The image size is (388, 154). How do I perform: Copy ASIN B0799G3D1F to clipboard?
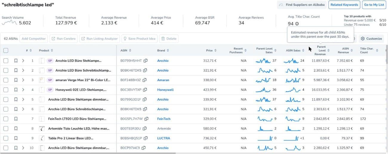point(145,99)
